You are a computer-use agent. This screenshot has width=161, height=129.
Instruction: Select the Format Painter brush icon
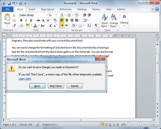pyautogui.click(x=14, y=25)
